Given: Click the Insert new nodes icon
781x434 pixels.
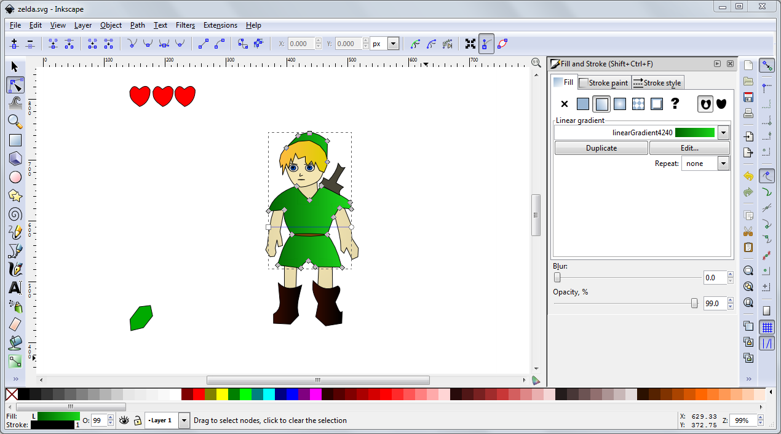Looking at the screenshot, I should (x=14, y=44).
